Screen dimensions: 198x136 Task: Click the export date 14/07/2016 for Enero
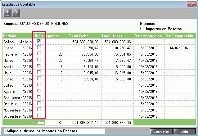[x=179, y=48]
